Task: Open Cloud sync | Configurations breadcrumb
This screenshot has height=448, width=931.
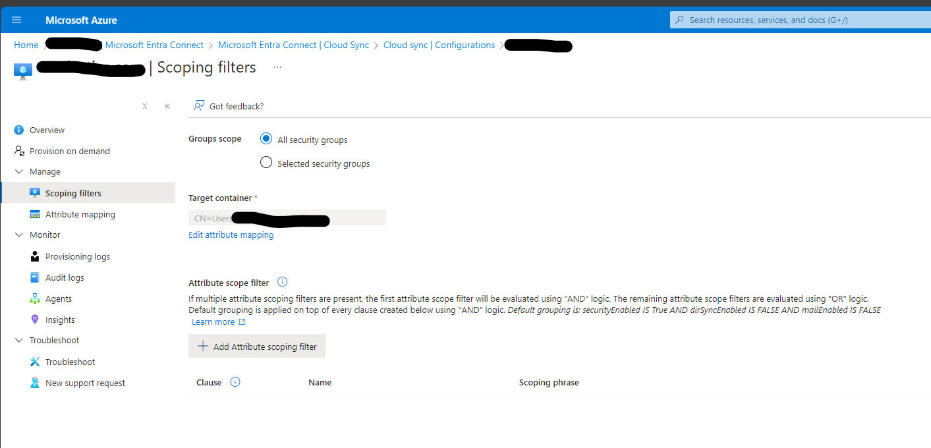Action: point(439,45)
